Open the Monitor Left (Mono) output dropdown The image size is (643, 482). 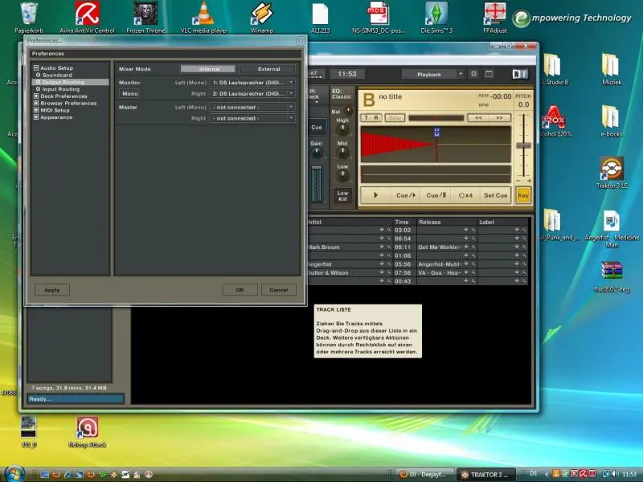click(x=252, y=83)
